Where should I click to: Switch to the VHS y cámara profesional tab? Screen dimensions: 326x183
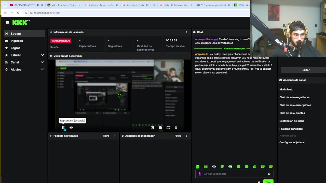click(x=213, y=5)
